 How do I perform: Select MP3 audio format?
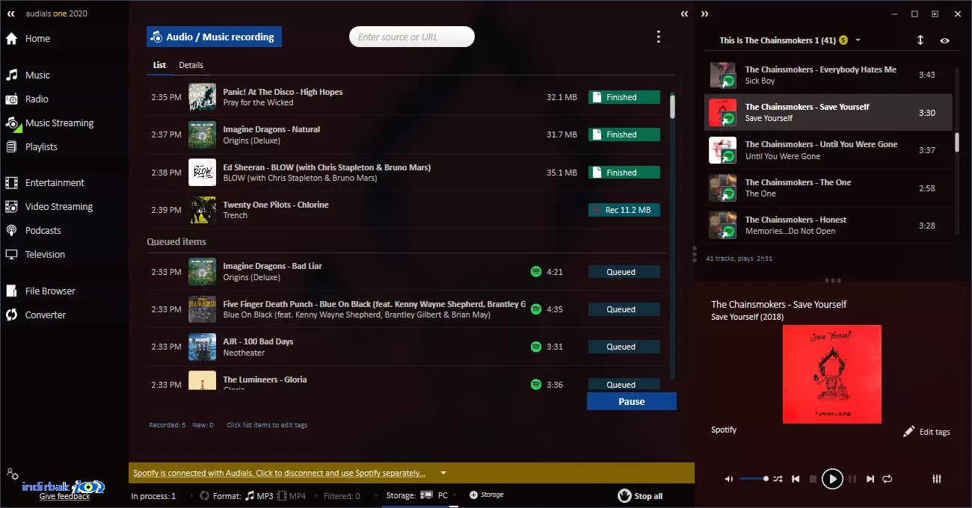pyautogui.click(x=259, y=495)
